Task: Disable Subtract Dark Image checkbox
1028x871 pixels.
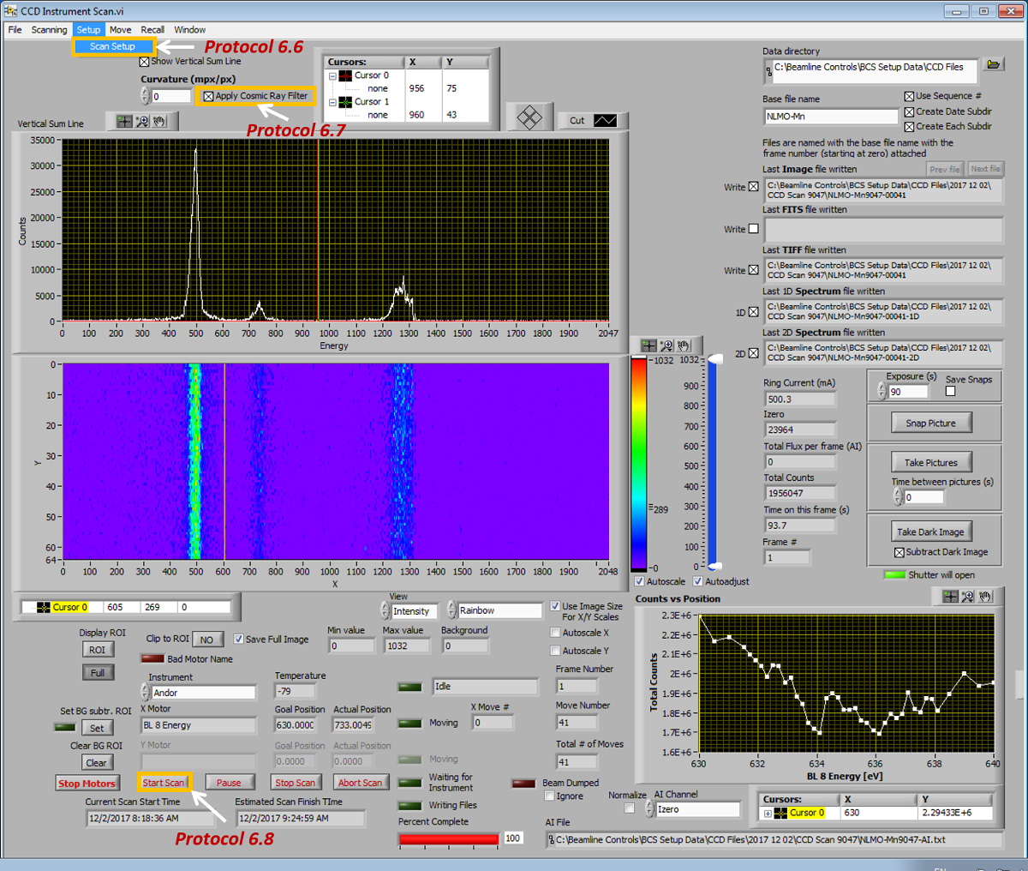Action: tap(899, 553)
